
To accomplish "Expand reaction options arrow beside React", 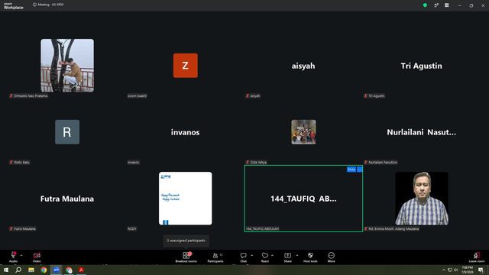I will pyautogui.click(x=272, y=255).
